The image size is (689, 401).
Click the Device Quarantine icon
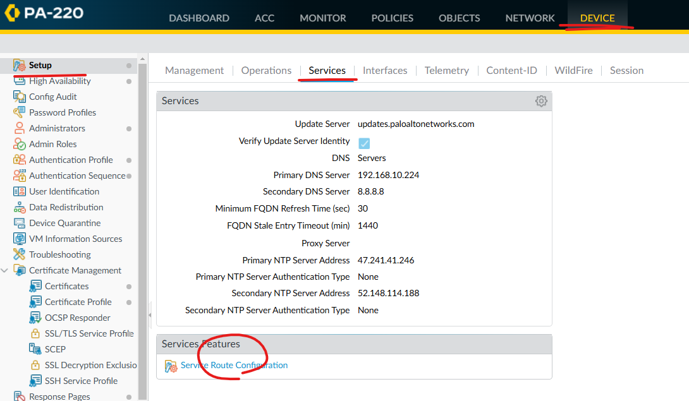click(x=20, y=223)
